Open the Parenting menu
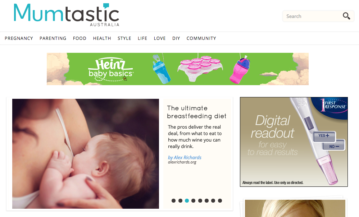 (x=53, y=38)
